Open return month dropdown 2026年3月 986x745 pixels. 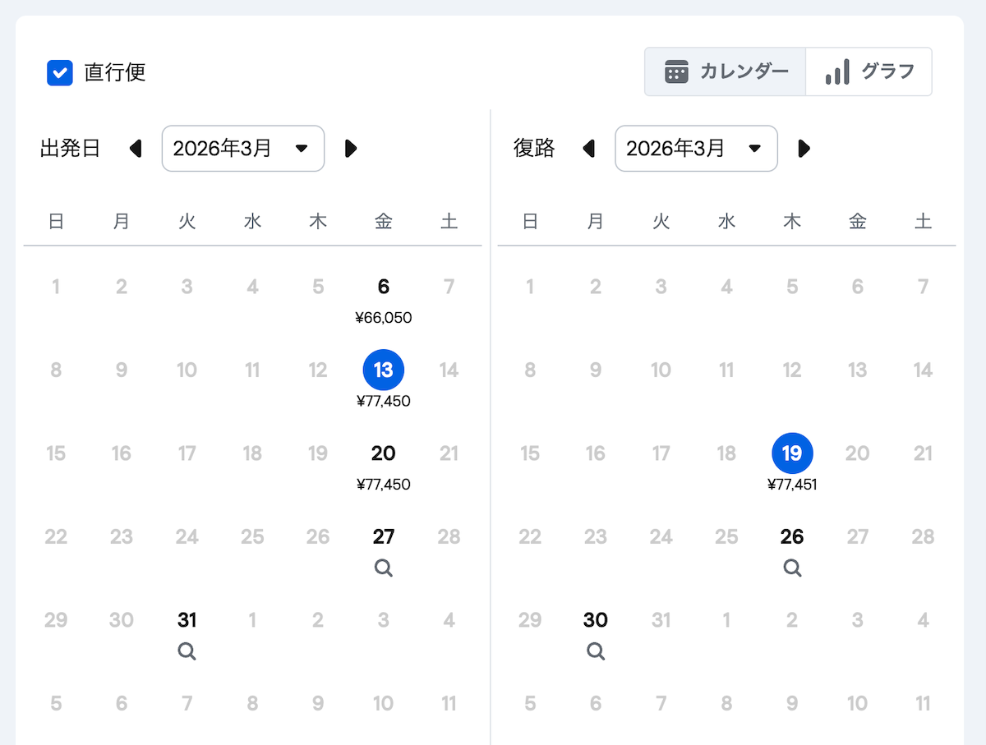(x=696, y=149)
